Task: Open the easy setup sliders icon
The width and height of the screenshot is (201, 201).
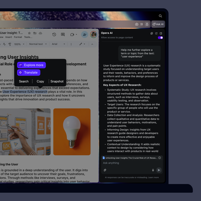Action: click(142, 24)
